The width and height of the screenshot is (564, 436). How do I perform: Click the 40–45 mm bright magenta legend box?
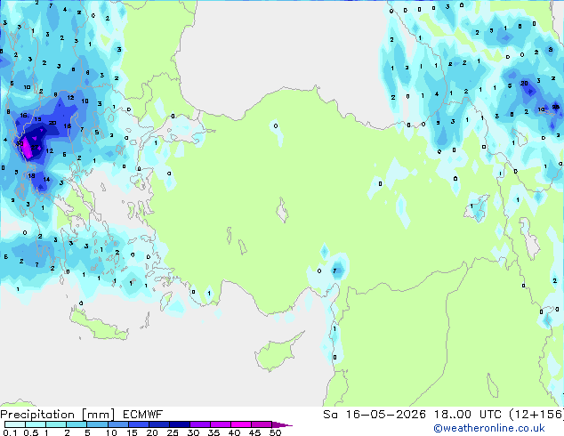[241, 424]
